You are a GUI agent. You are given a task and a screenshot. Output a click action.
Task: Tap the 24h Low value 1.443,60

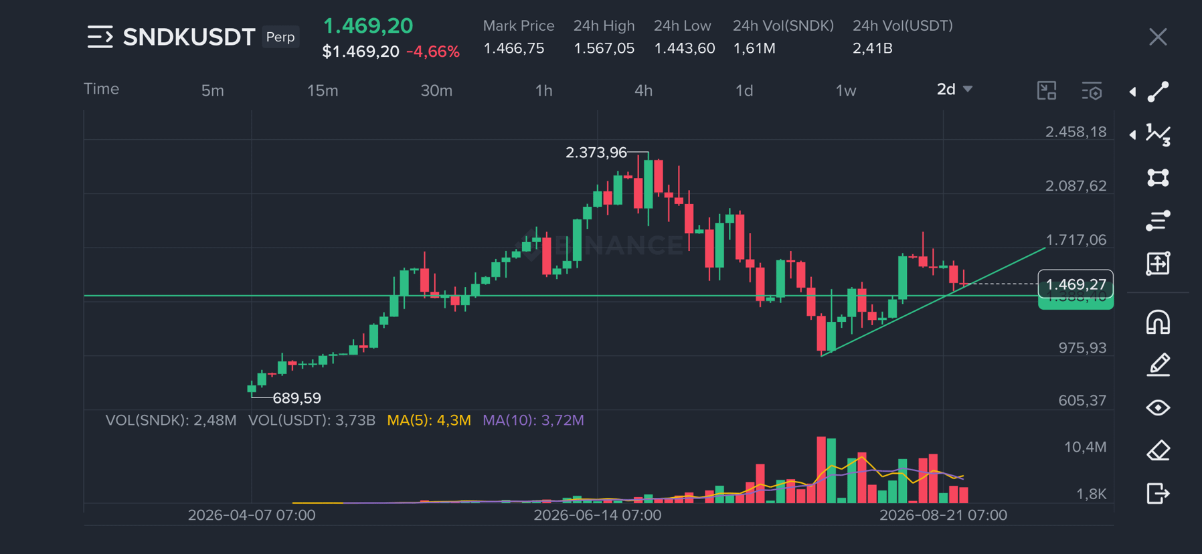685,48
